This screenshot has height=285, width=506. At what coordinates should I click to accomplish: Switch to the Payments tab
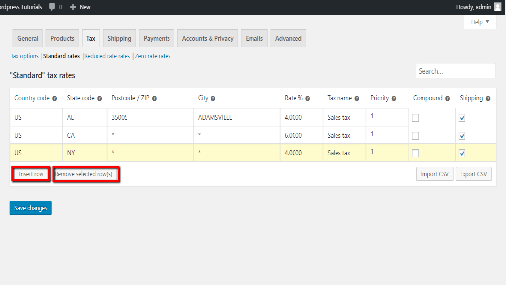tap(157, 39)
